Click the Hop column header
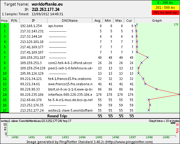180x144 pixels. [4, 21]
